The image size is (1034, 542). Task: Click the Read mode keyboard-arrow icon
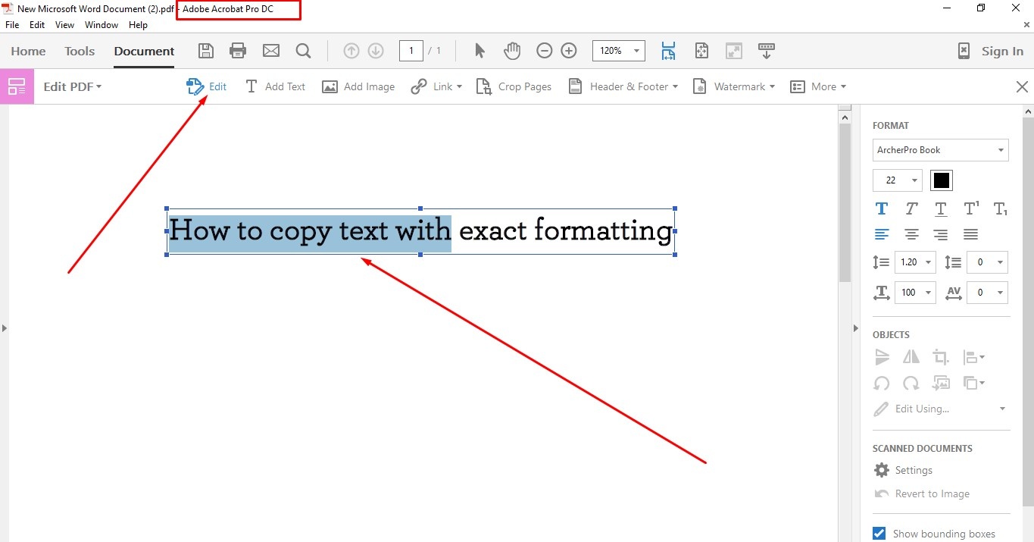point(767,51)
